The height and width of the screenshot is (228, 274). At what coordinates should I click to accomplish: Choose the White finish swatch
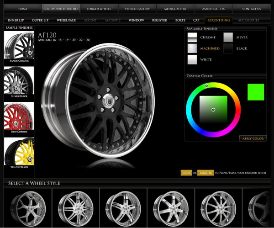[x=192, y=59]
